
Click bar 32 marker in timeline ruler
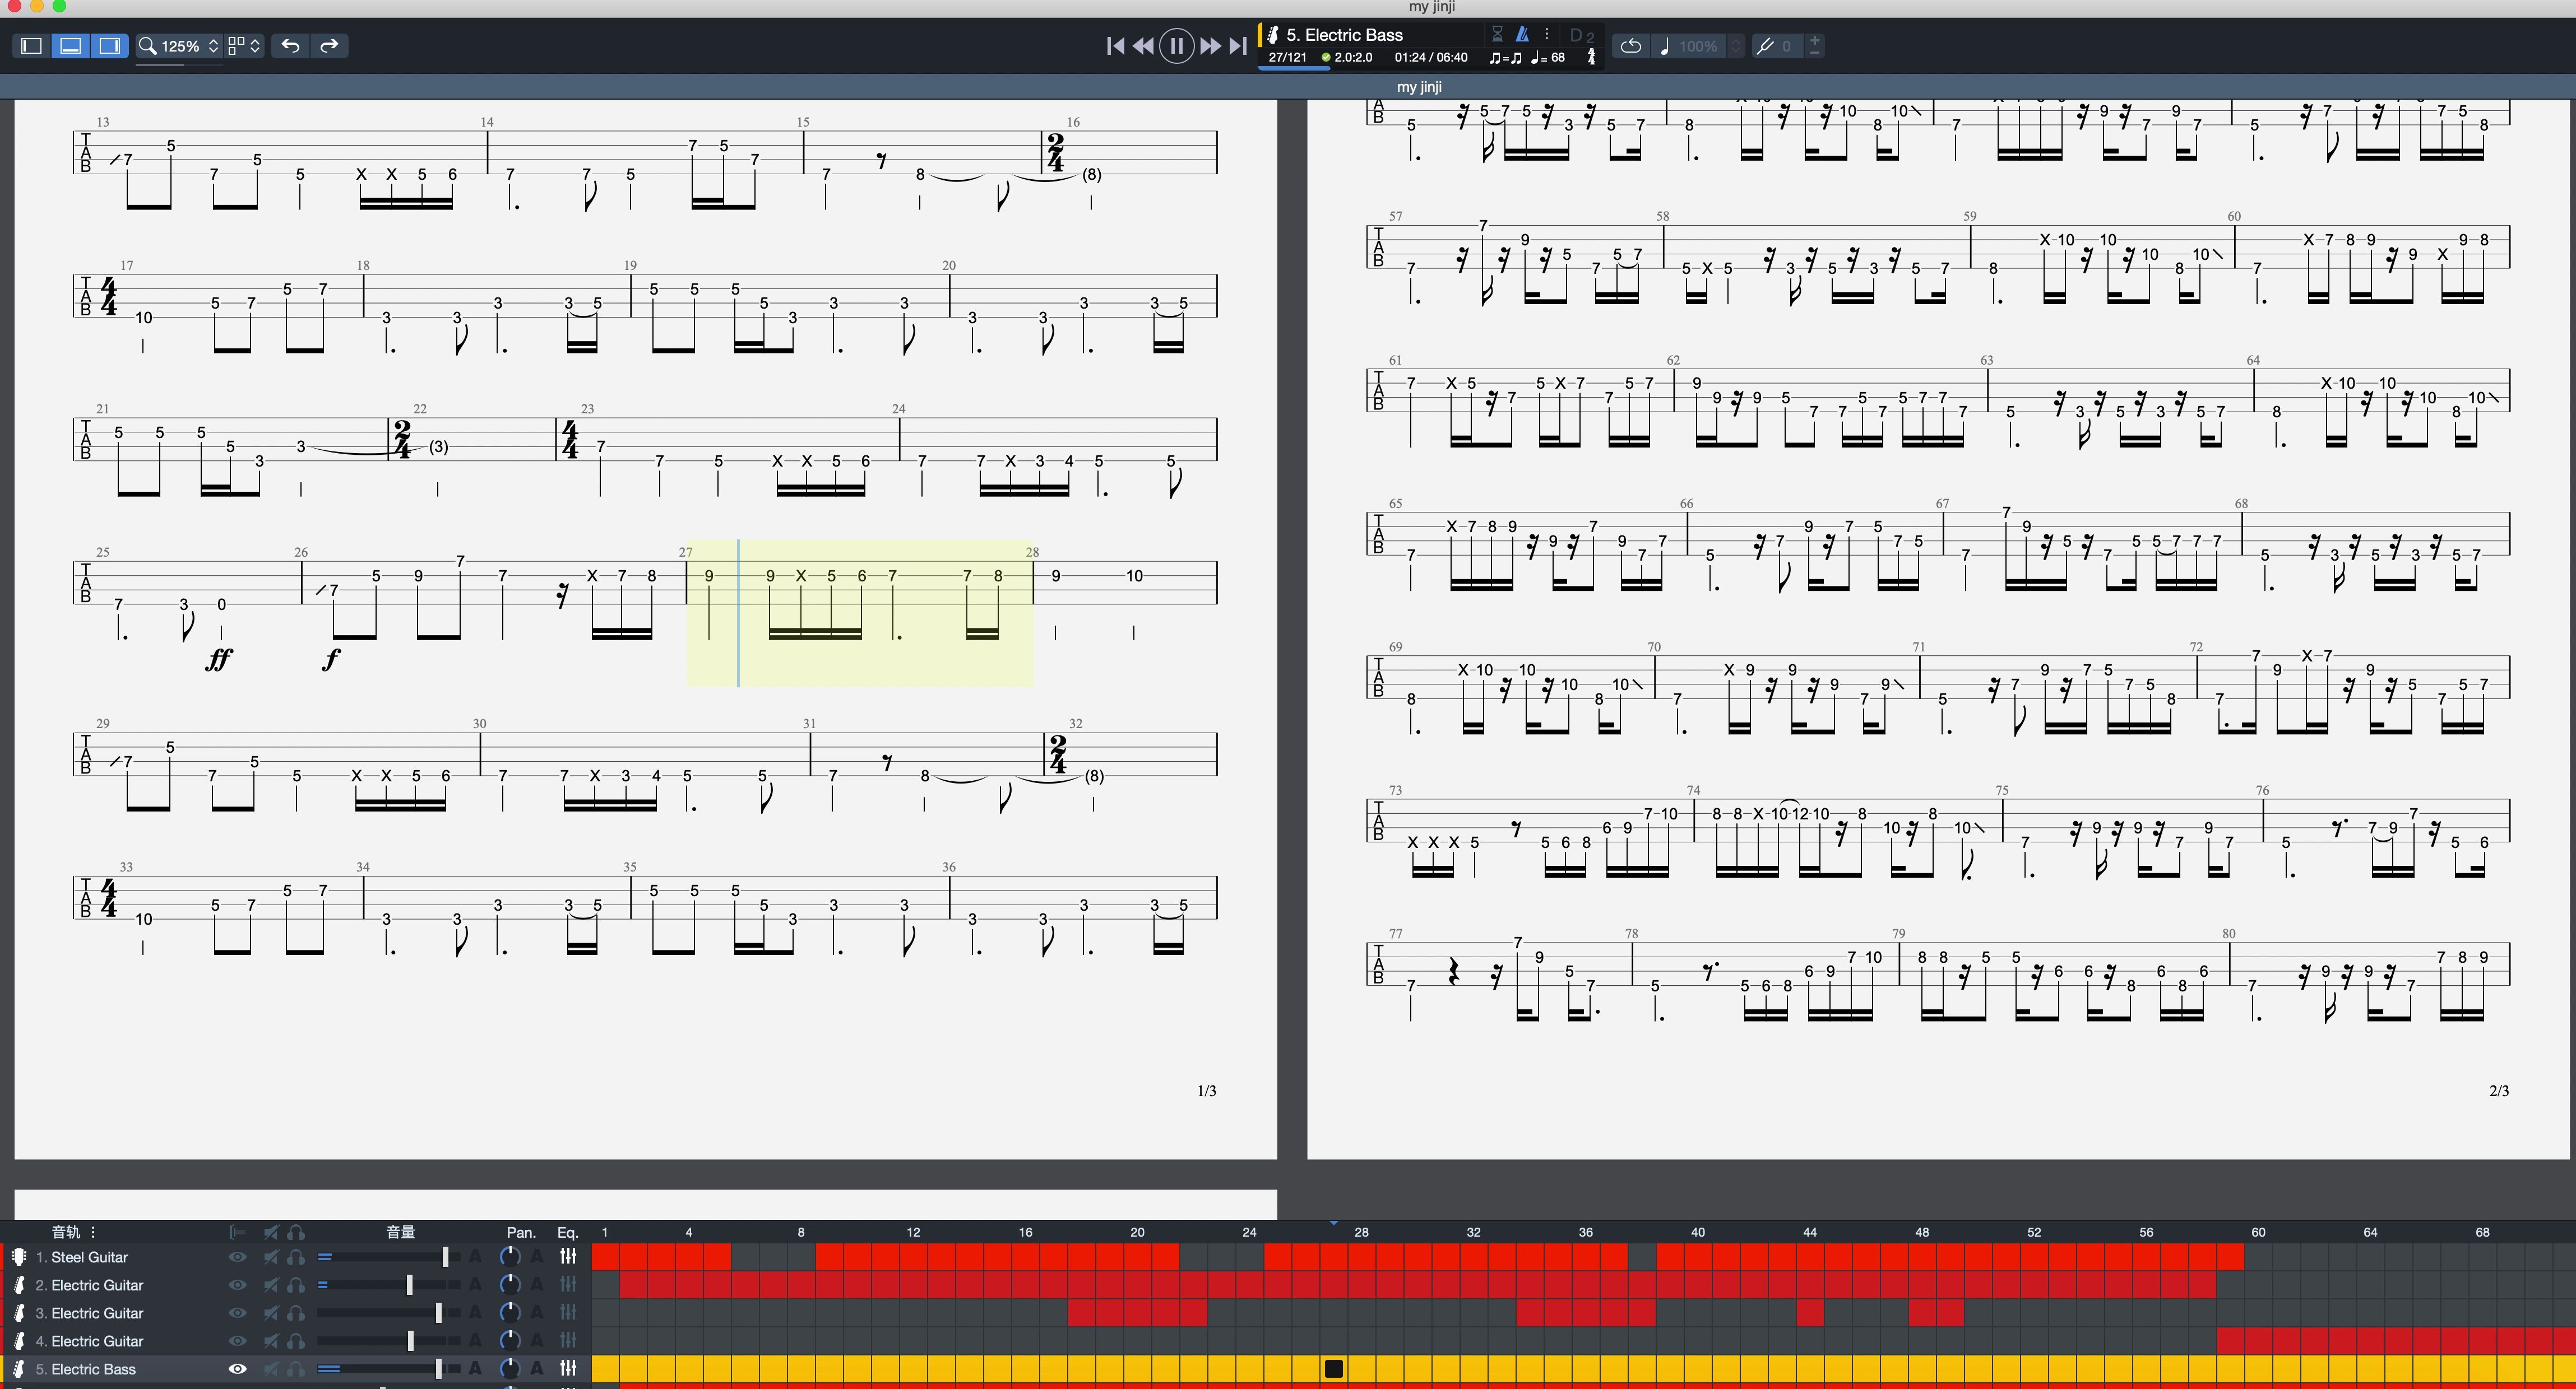click(1473, 1232)
